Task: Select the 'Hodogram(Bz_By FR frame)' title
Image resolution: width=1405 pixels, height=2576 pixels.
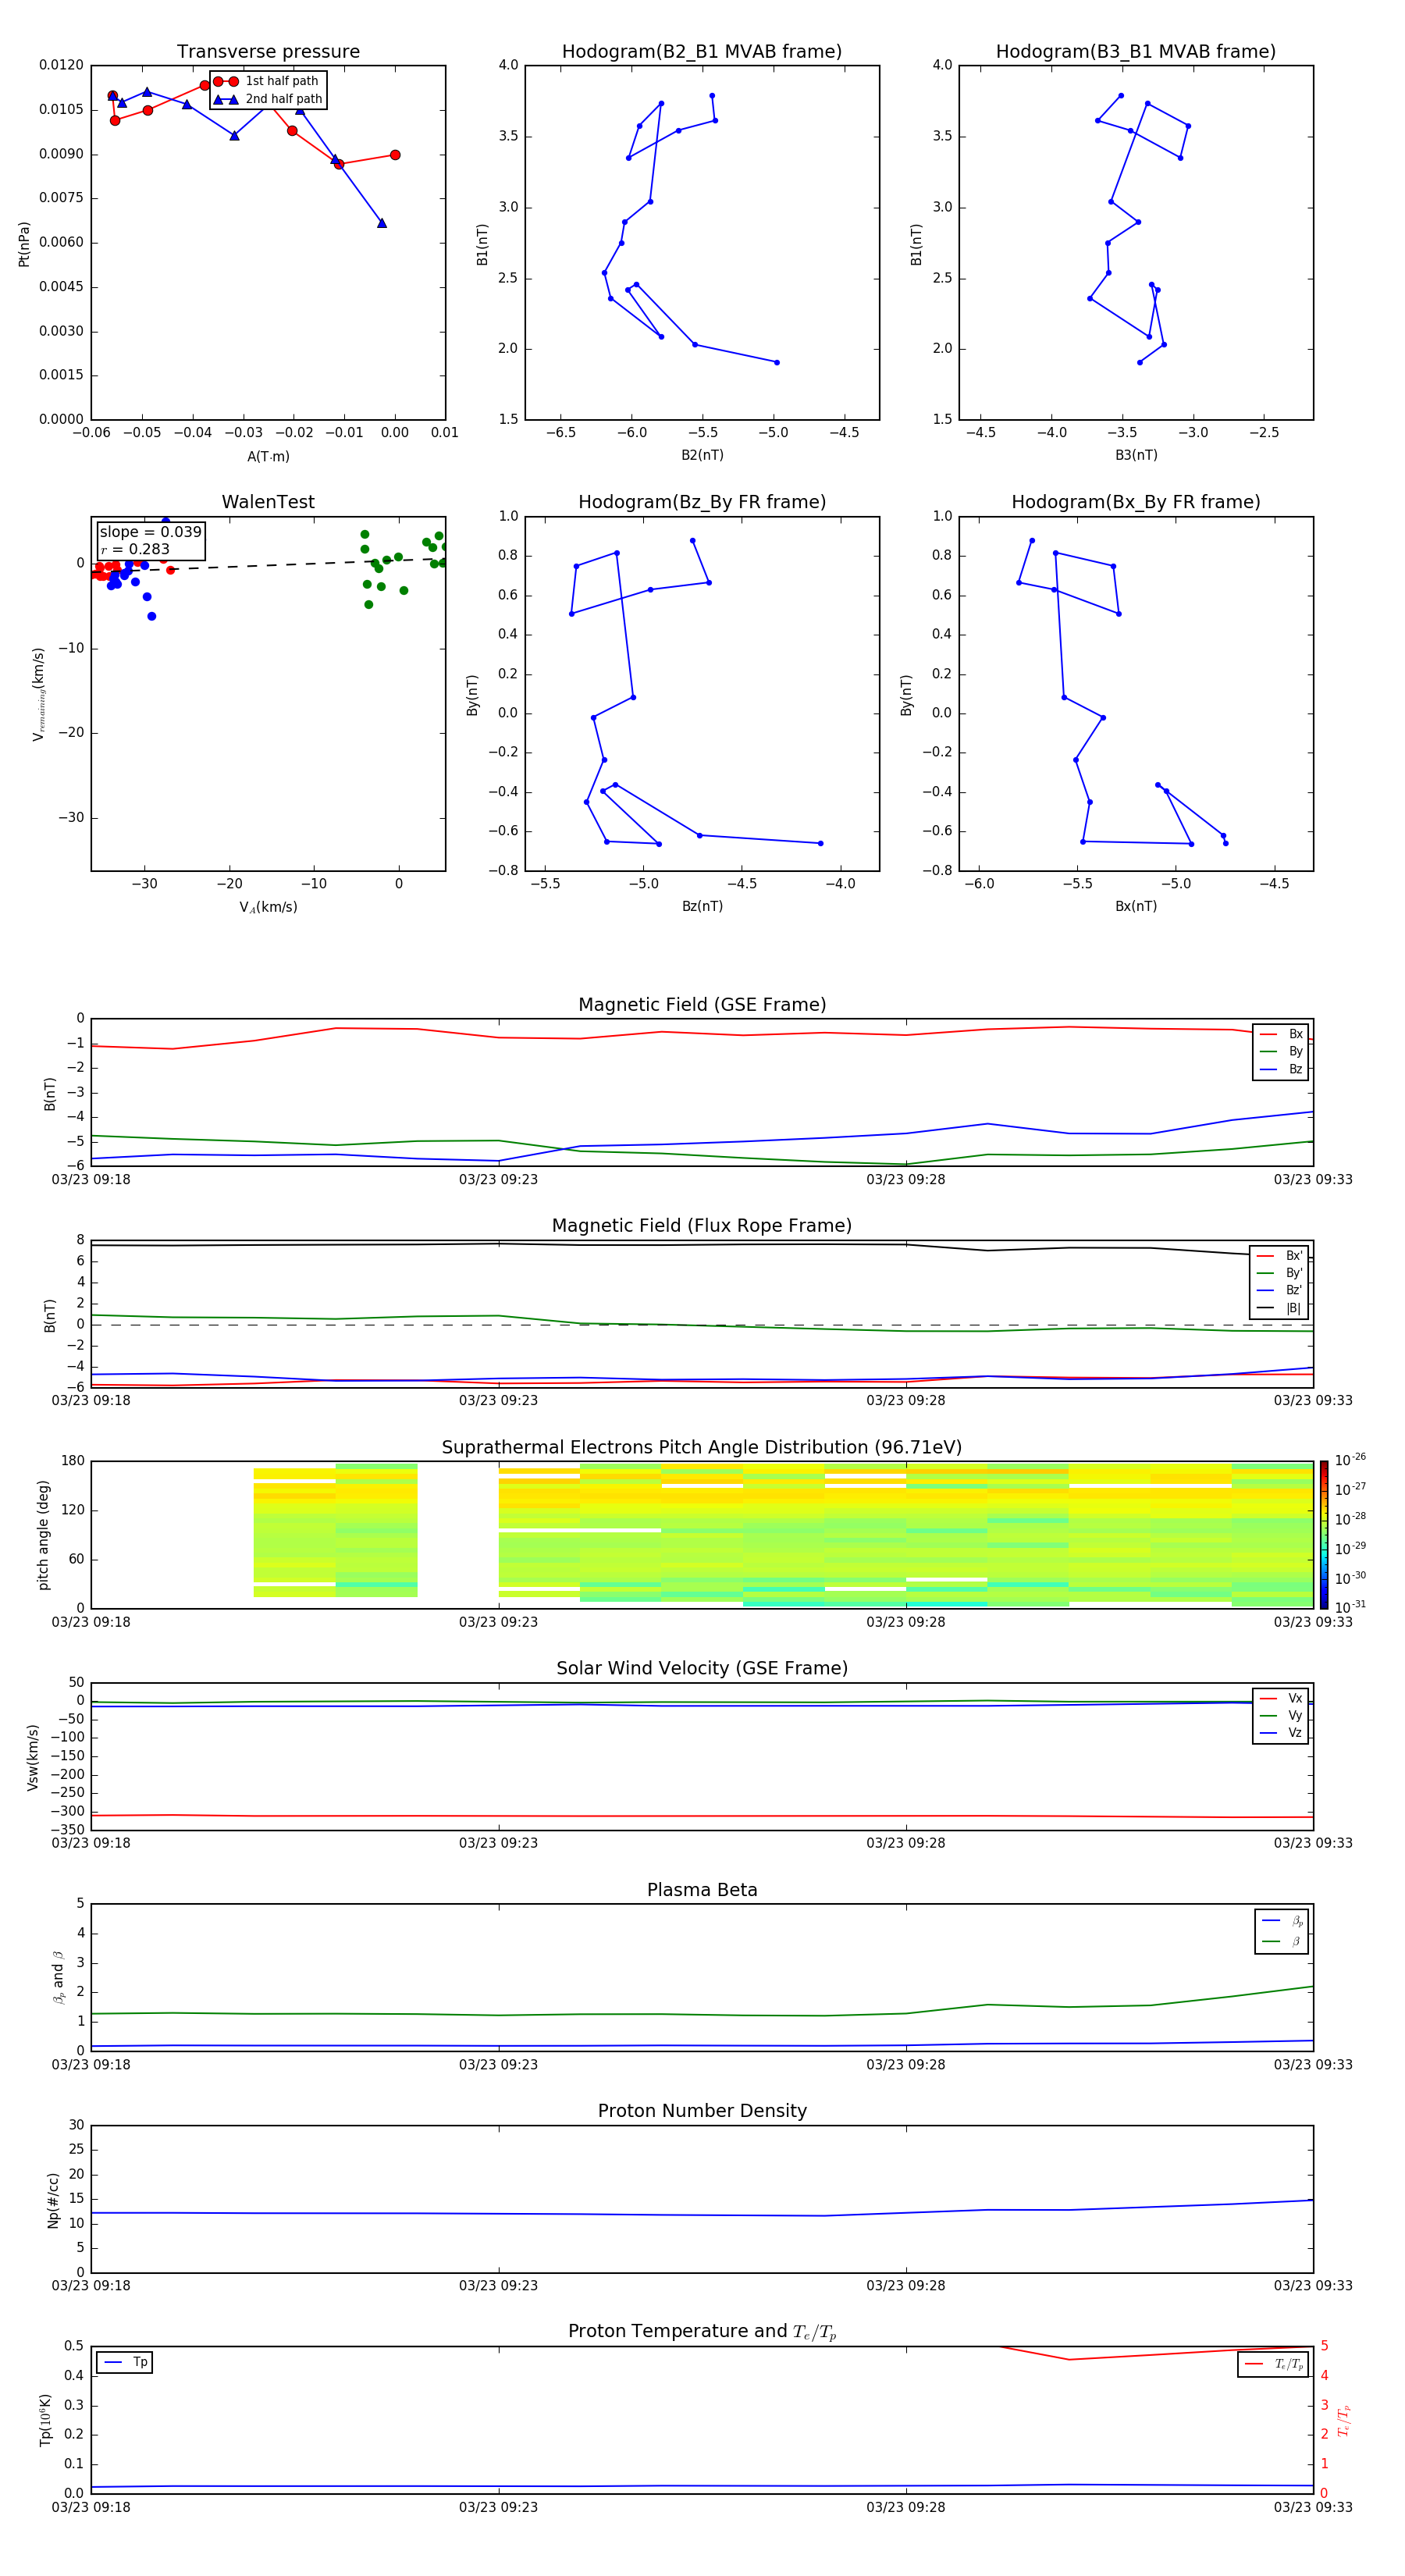Action: (x=702, y=502)
